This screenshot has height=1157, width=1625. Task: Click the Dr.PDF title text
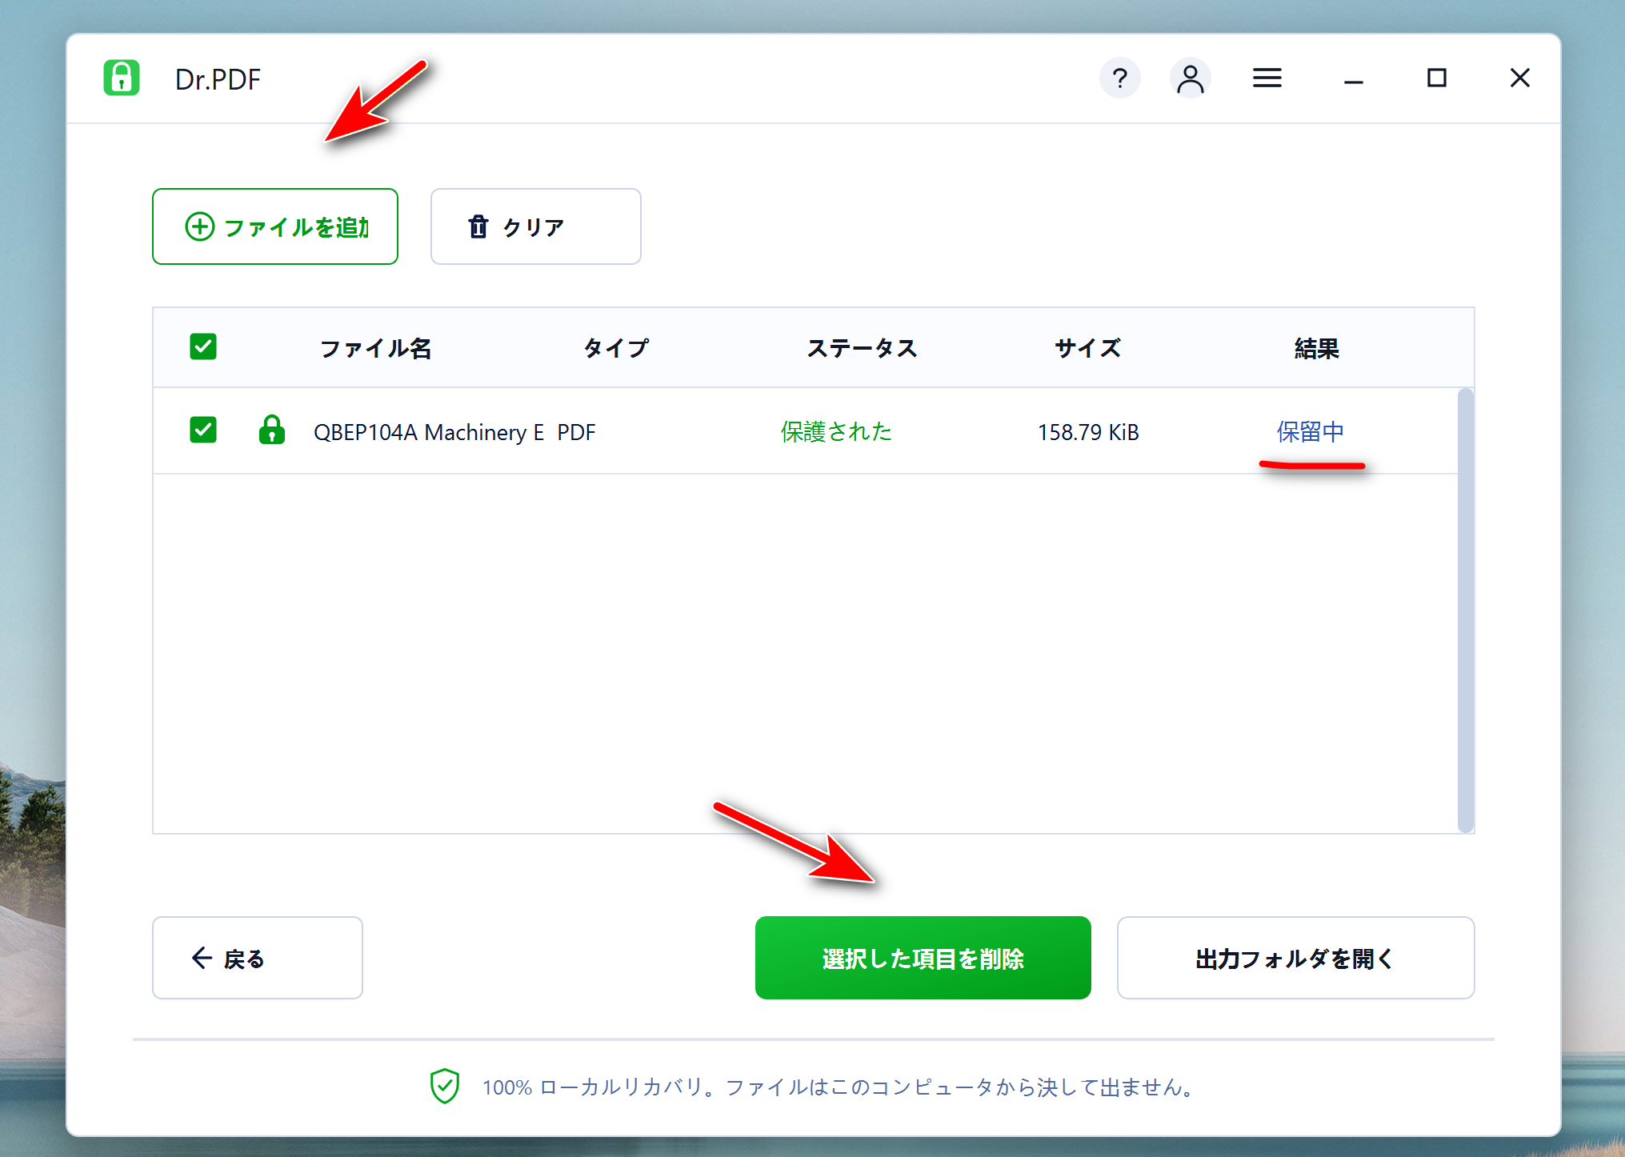218,79
